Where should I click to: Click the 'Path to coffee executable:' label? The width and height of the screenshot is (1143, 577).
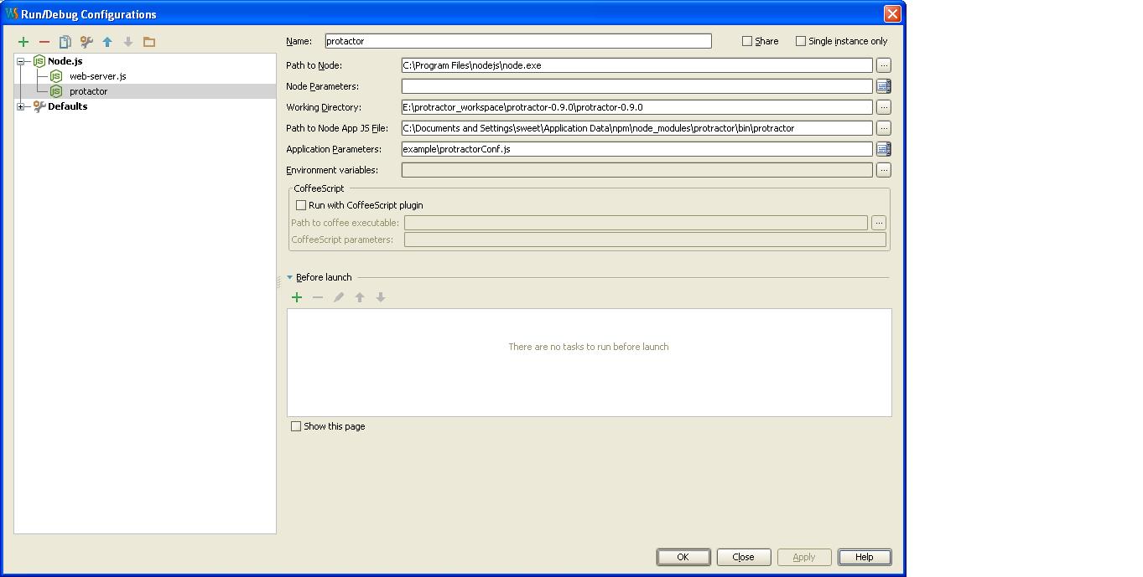(x=345, y=223)
